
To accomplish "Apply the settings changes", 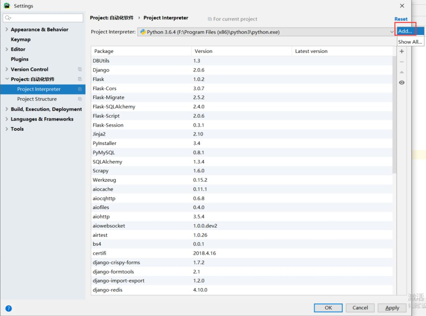I will click(x=392, y=308).
